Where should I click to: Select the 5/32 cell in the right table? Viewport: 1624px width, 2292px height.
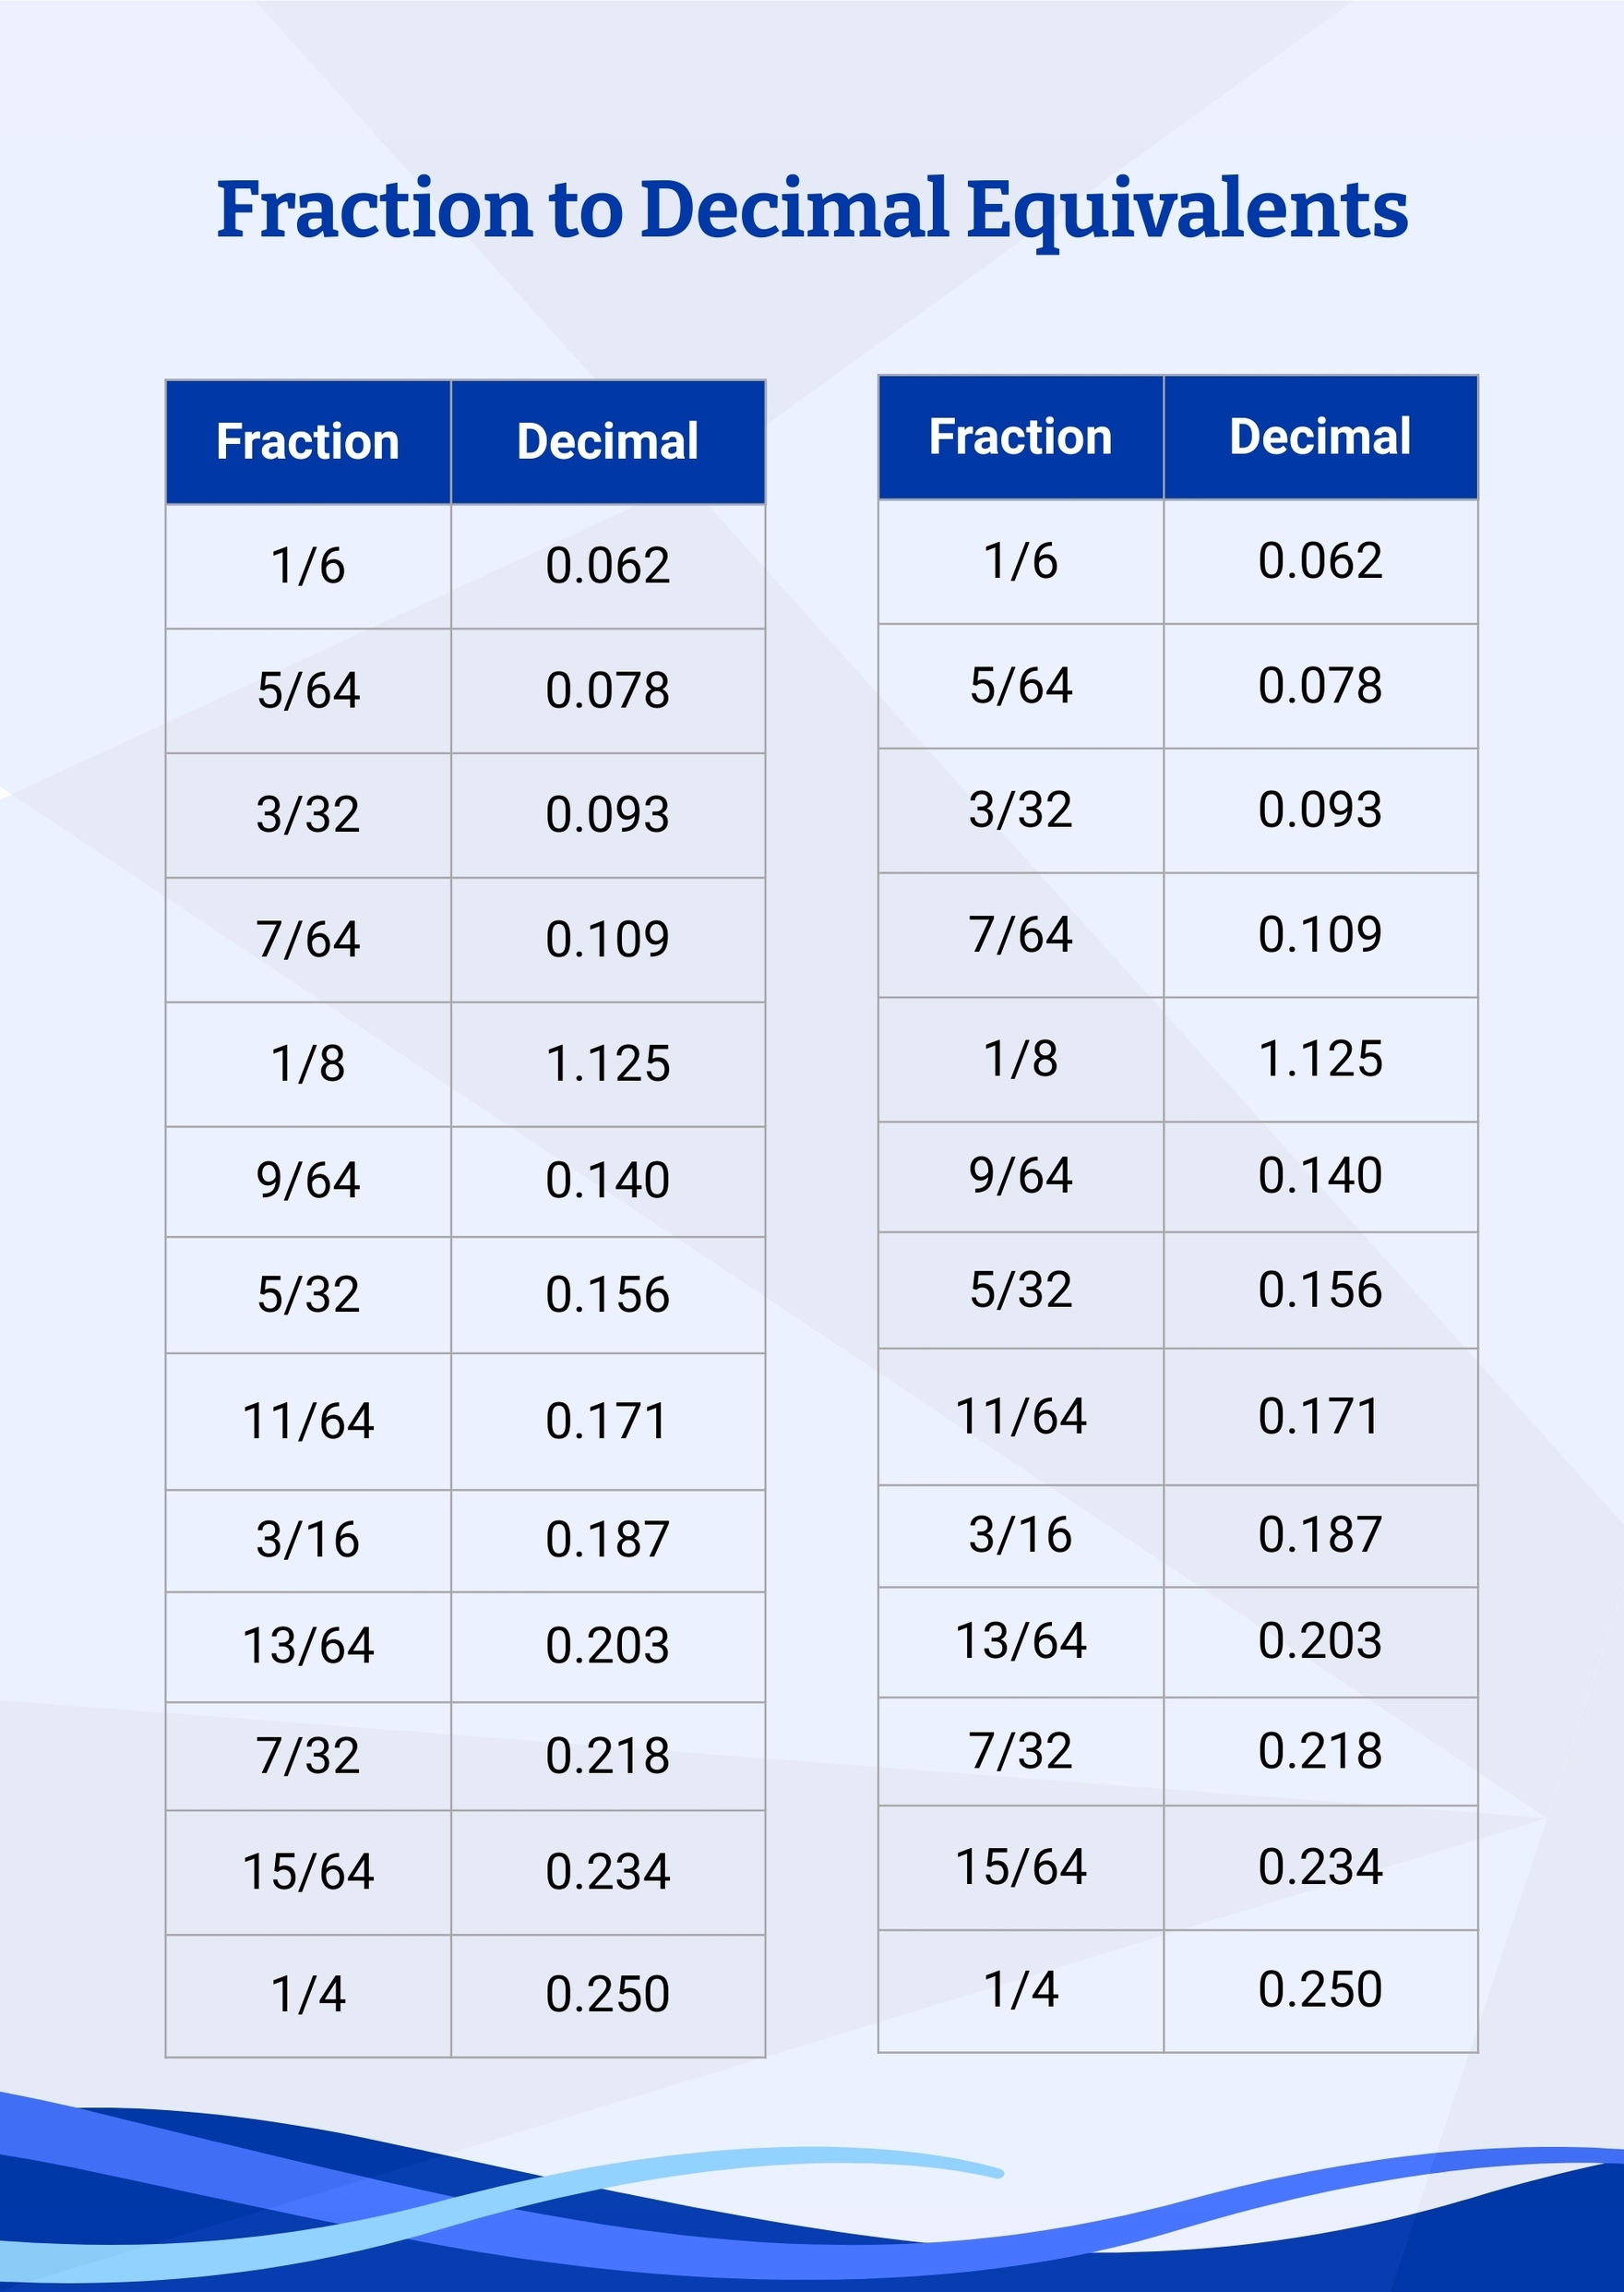[x=1020, y=1290]
